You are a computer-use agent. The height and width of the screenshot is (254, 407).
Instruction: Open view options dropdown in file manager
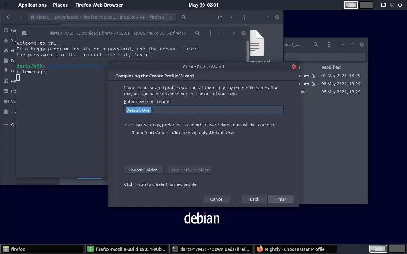(231, 17)
